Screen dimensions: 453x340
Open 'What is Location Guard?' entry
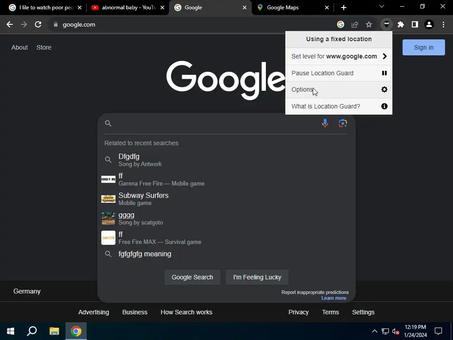(x=339, y=106)
